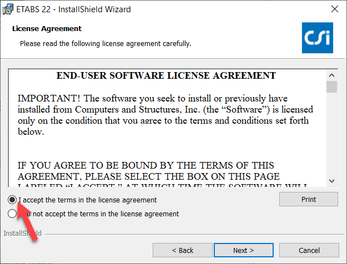Click the "Please read the following" instruction text
The image size is (347, 264).
[x=105, y=43]
